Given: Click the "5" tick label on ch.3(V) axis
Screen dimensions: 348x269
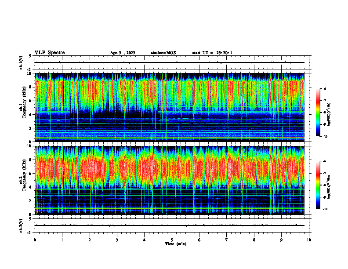Looking at the screenshot, I should (30, 219).
